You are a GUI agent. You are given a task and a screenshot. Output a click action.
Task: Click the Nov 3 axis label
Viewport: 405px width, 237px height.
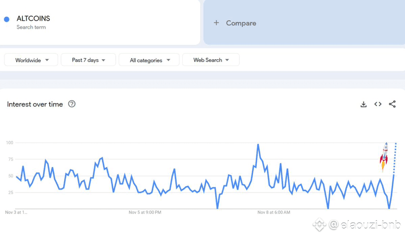(16, 213)
